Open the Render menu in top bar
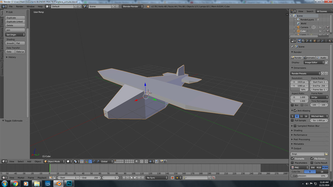 19,6
